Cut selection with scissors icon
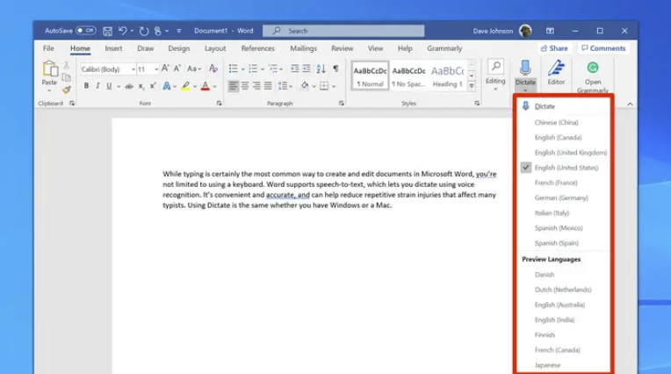The width and height of the screenshot is (671, 374). pos(67,65)
